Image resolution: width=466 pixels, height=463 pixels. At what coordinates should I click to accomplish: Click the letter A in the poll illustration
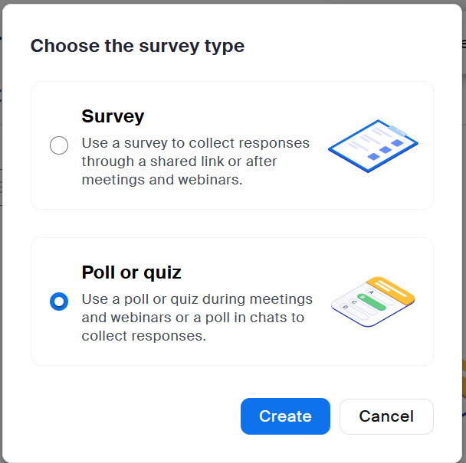click(371, 292)
